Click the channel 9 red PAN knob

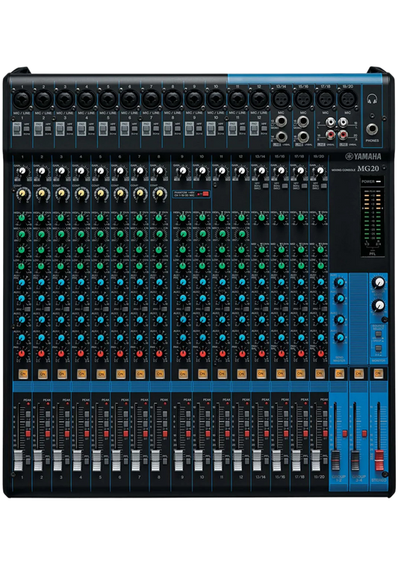tap(182, 353)
